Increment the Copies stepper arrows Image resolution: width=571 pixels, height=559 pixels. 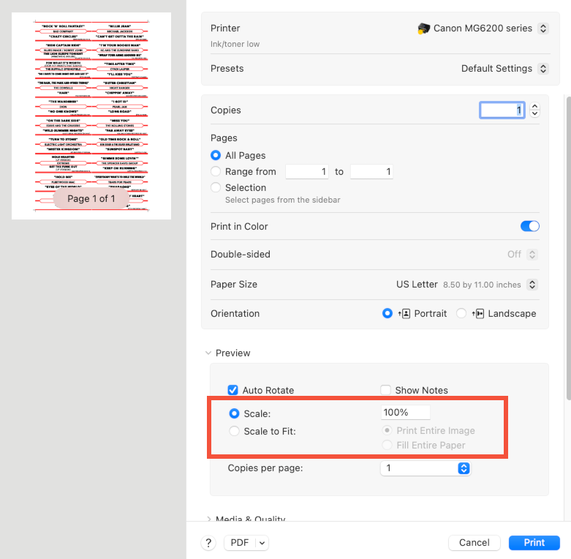534,106
